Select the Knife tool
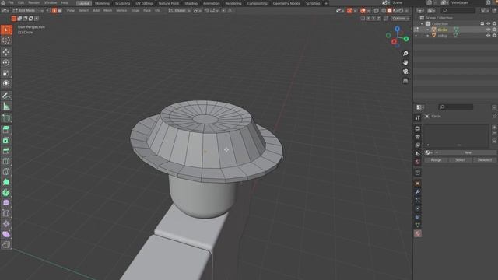The image size is (498, 280). click(6, 172)
